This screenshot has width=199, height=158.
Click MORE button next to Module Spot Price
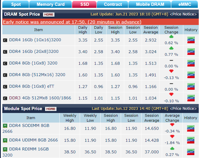(x=51, y=109)
